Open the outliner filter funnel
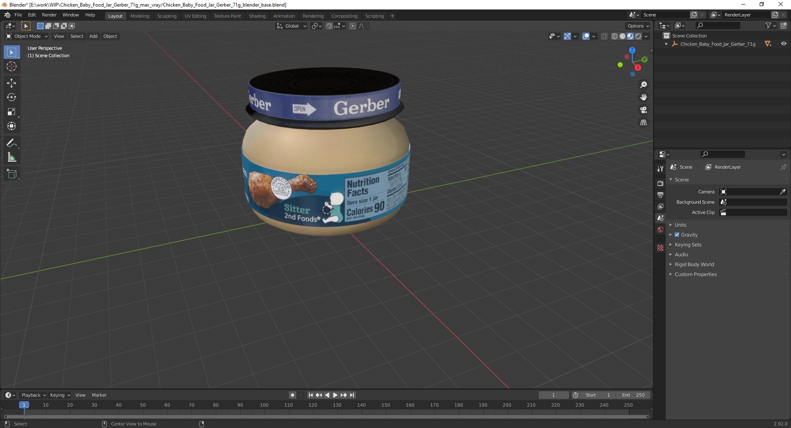 coord(768,26)
